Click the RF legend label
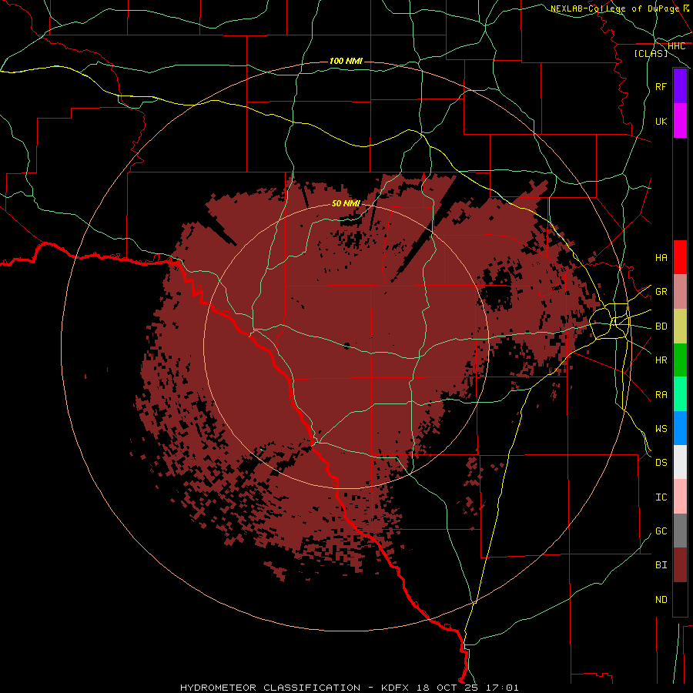 [x=661, y=86]
